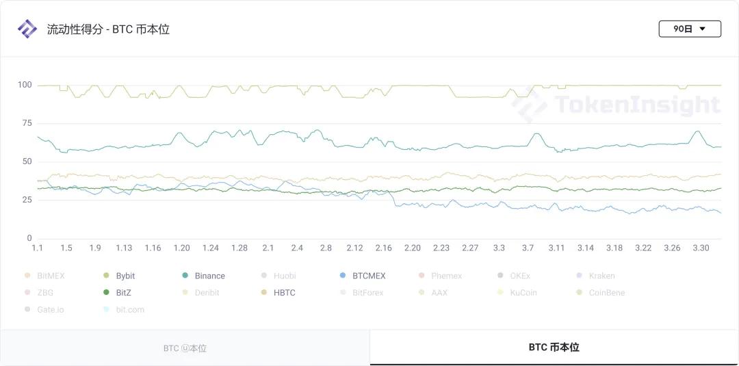The width and height of the screenshot is (739, 366).
Task: Click the bit.com legend label
Action: tap(130, 309)
